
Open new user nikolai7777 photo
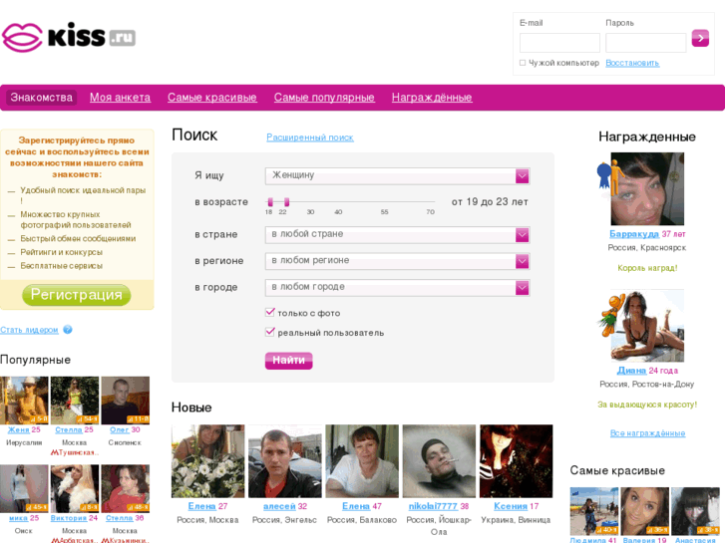[x=439, y=461]
